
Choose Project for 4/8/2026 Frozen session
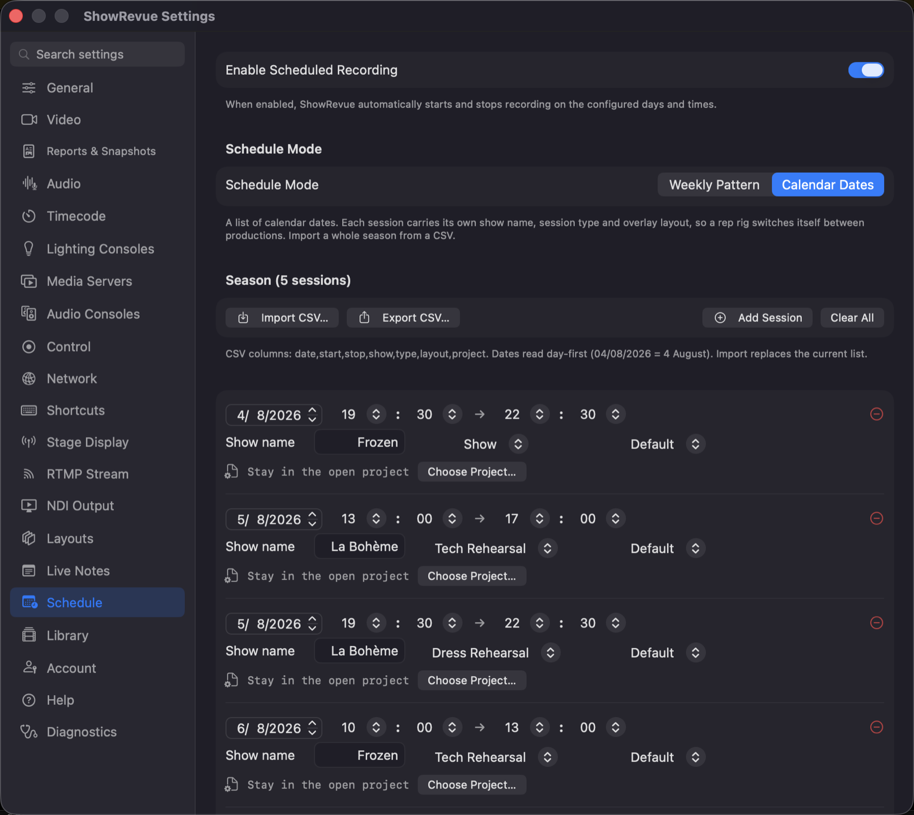pyautogui.click(x=472, y=472)
